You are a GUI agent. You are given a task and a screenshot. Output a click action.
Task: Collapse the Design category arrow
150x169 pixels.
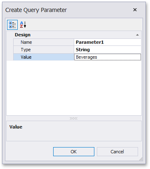point(137,35)
